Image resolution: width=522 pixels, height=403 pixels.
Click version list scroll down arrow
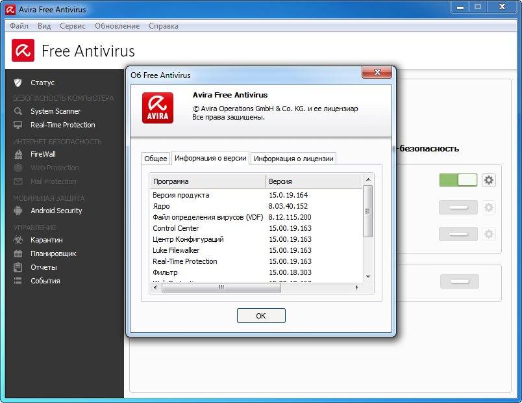click(x=368, y=277)
